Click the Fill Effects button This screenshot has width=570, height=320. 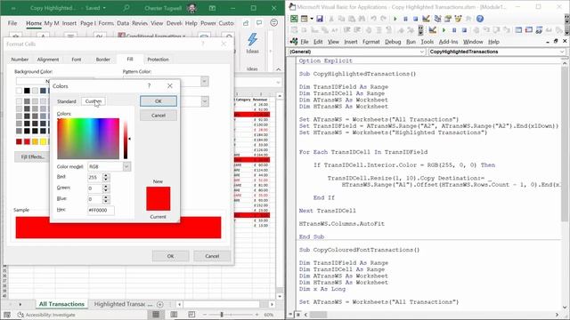tap(32, 156)
